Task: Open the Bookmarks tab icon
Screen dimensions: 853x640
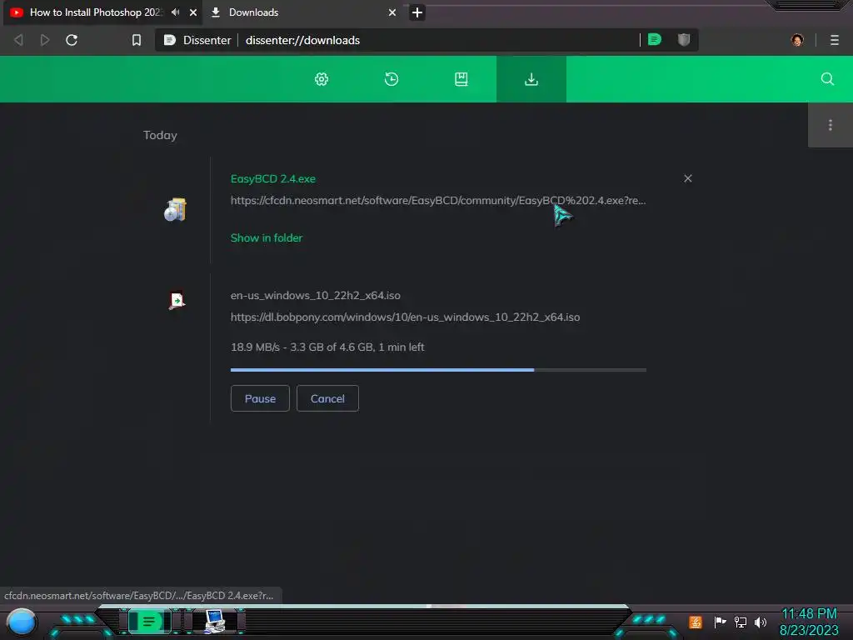Action: click(x=461, y=79)
